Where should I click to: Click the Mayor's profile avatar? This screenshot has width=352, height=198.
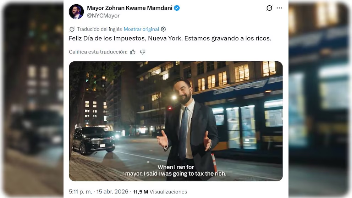(76, 12)
